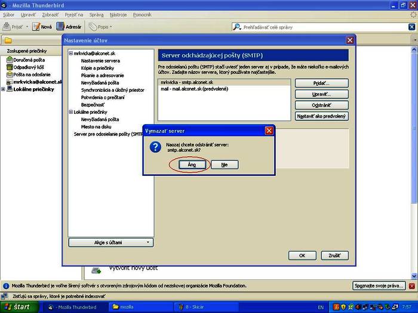
Task: Select Server pre odosielanie pošty item
Action: (x=108, y=134)
